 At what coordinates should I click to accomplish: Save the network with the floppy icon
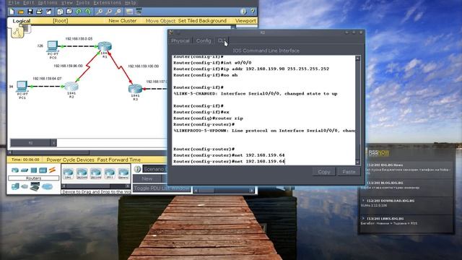pyautogui.click(x=30, y=12)
